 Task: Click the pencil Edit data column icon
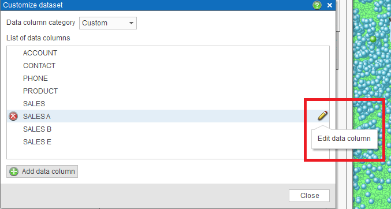pyautogui.click(x=322, y=115)
